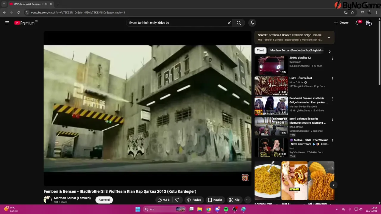
Task: Open 2010s playlist #2 thumbnail
Action: (271, 65)
